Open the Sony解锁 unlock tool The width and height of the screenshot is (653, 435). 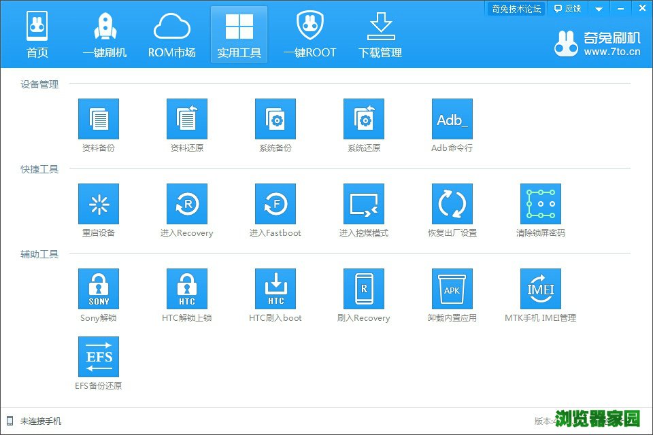99,289
